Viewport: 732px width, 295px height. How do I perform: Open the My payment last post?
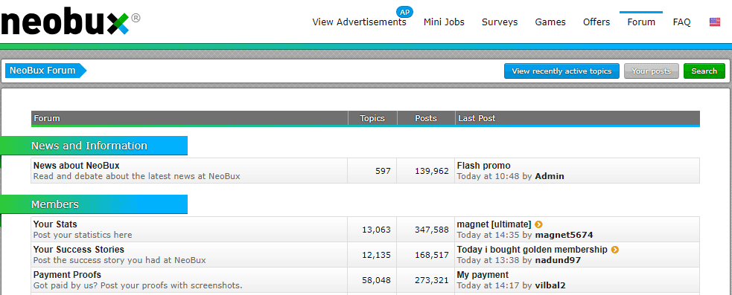pos(483,274)
